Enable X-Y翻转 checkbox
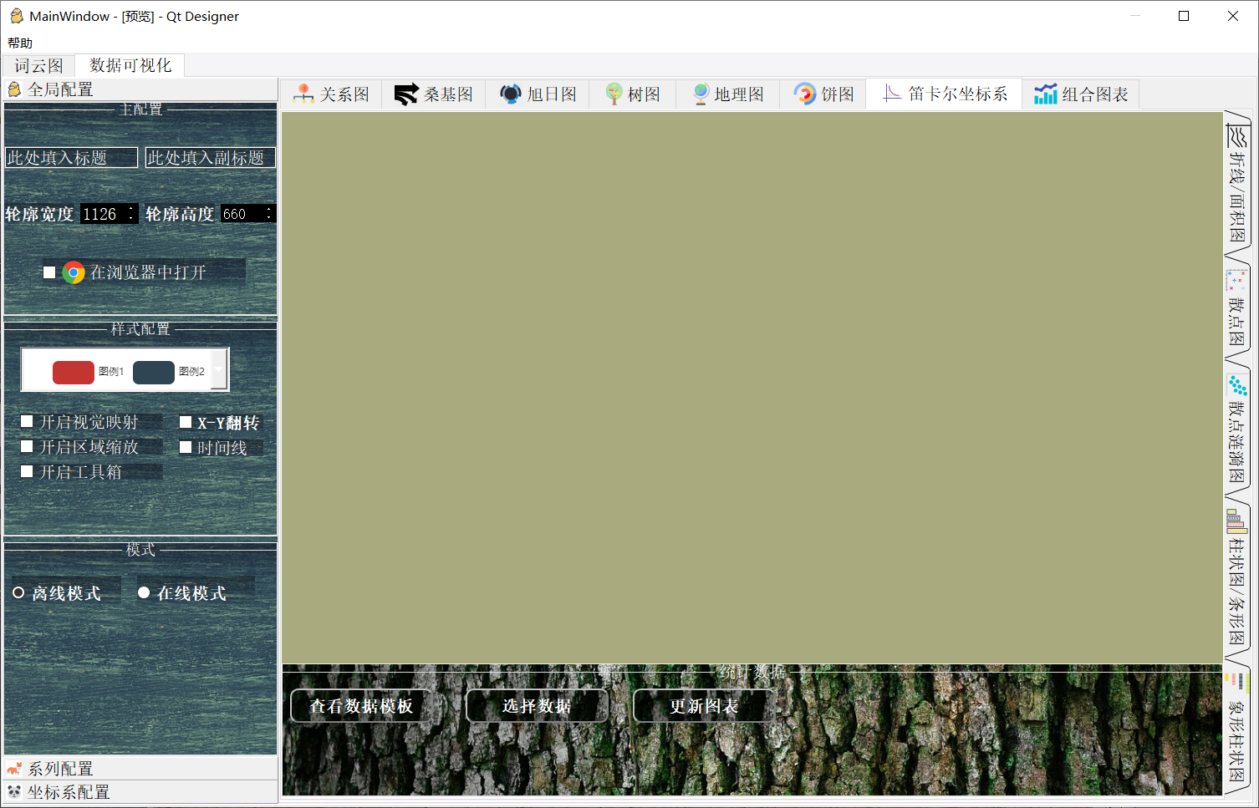Screen dimensions: 1259x808 click(186, 422)
